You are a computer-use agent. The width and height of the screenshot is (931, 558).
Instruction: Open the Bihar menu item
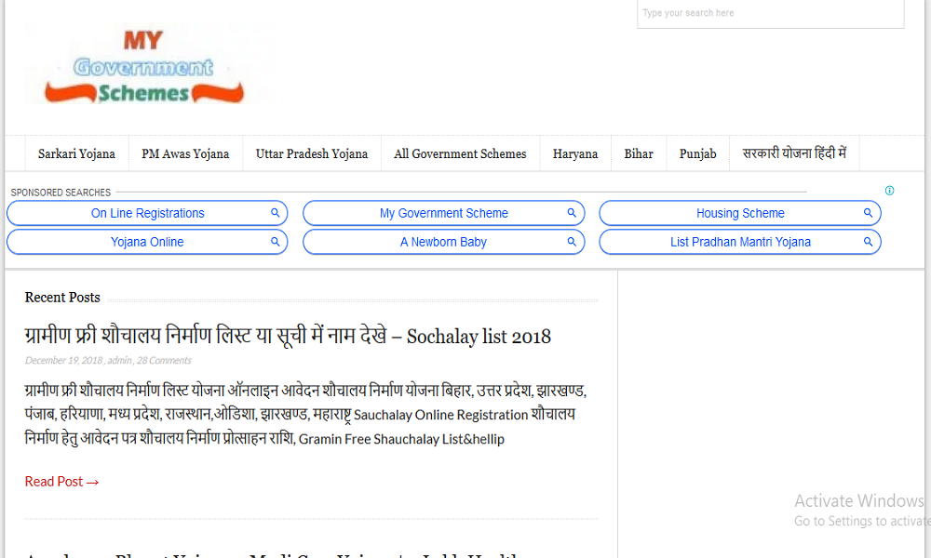pos(639,154)
